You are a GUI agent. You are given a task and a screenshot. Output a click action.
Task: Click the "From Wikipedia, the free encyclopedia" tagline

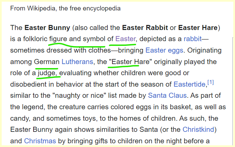pyautogui.click(x=65, y=8)
